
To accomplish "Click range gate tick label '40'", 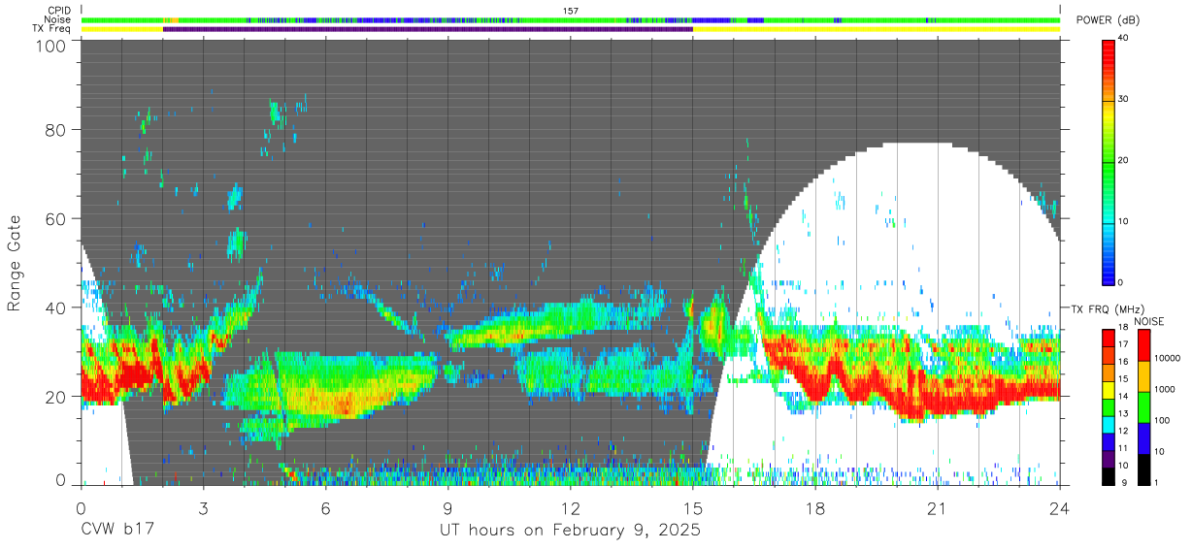I will pos(55,307).
